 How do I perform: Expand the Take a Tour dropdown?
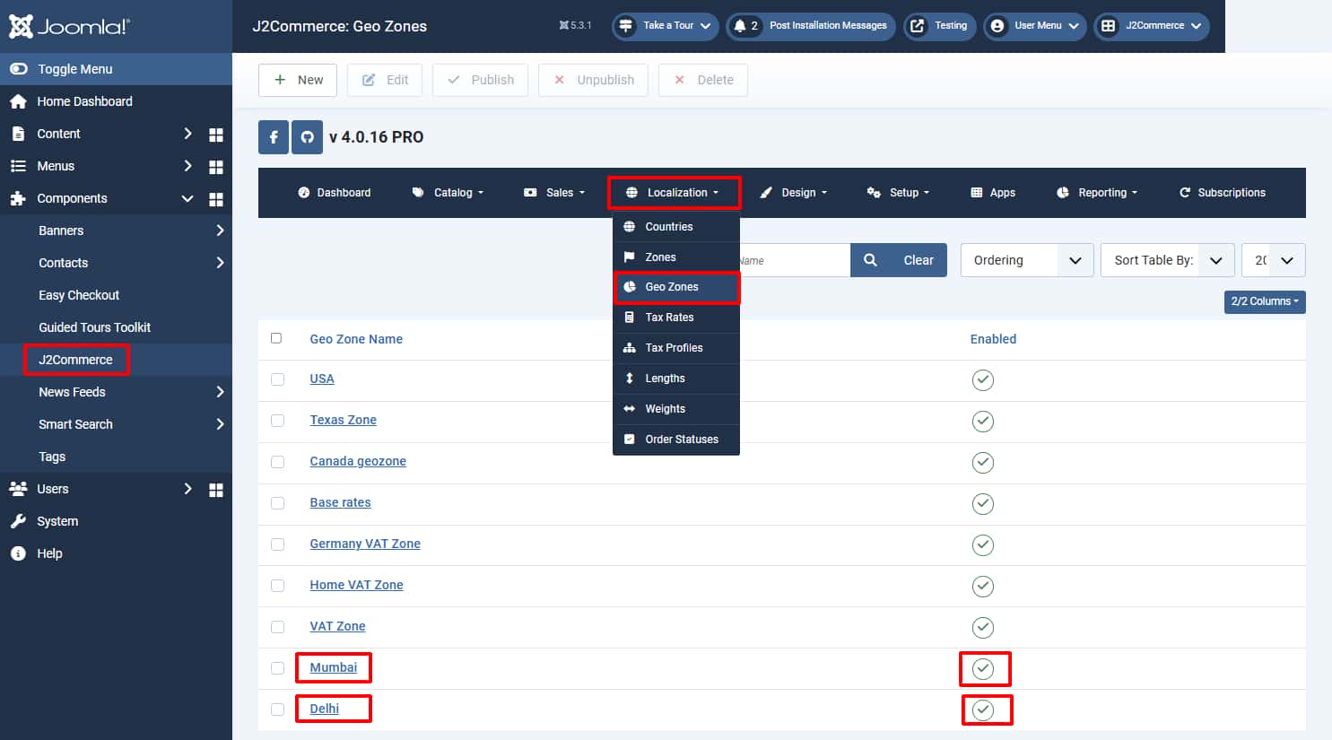coord(666,26)
